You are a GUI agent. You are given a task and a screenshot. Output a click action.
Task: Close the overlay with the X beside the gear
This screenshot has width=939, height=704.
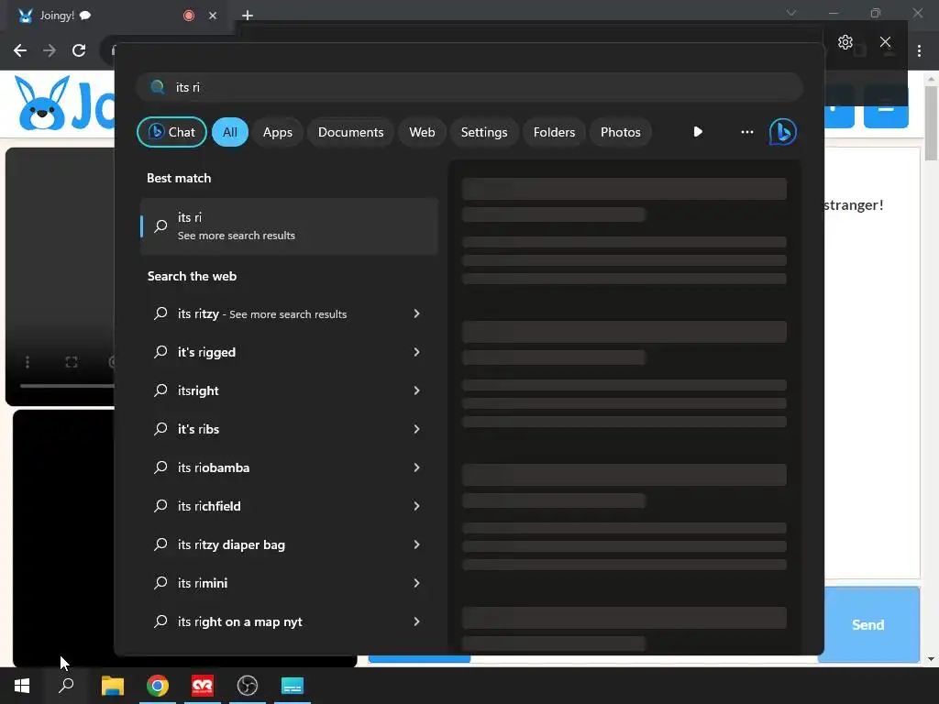[x=885, y=42]
